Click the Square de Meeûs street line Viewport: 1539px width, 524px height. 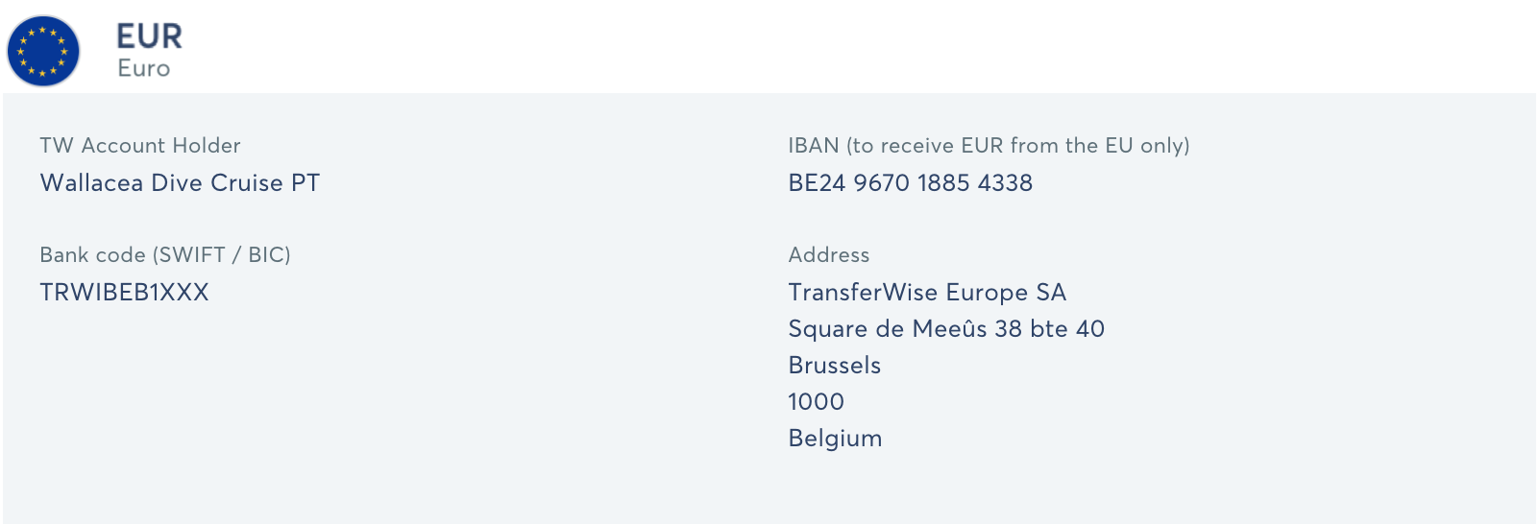pyautogui.click(x=946, y=329)
